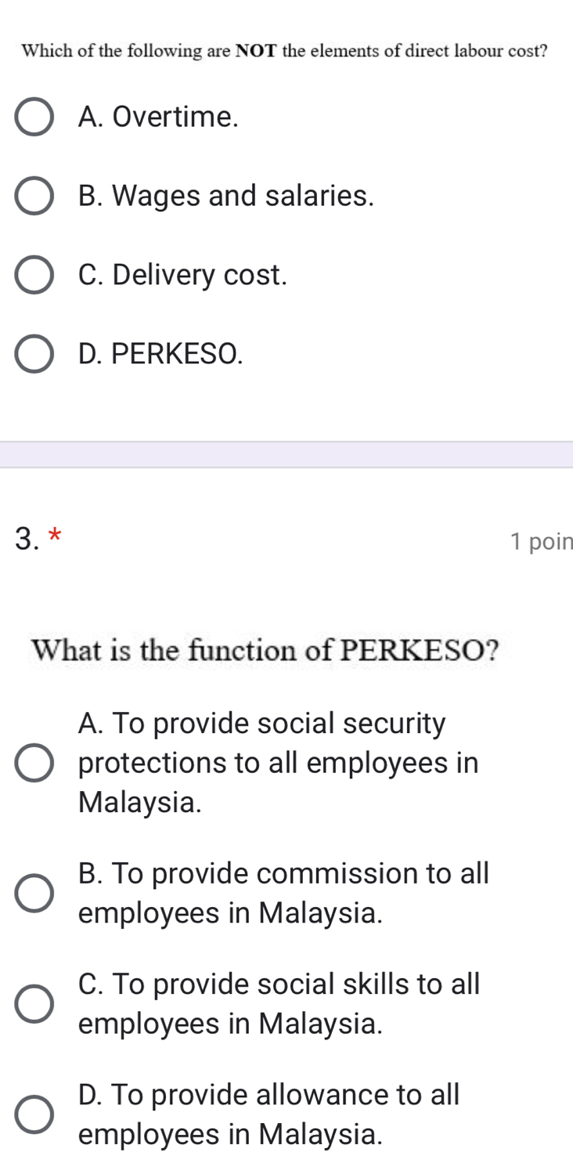573x1174 pixels.
Task: Click the direct labour cost question text
Action: (285, 51)
